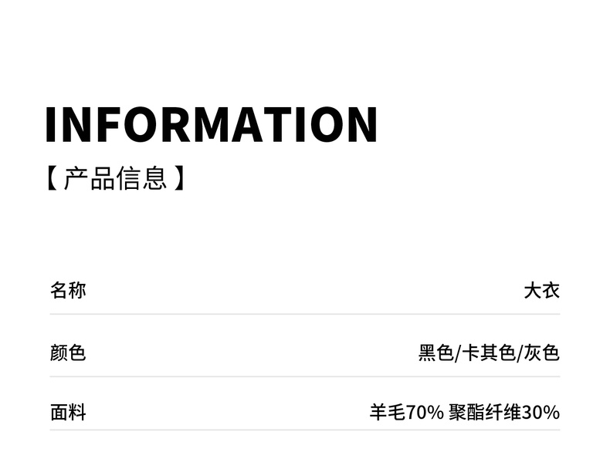
Task: Click the slash between 黑色 and 卡其色
Action: [457, 353]
